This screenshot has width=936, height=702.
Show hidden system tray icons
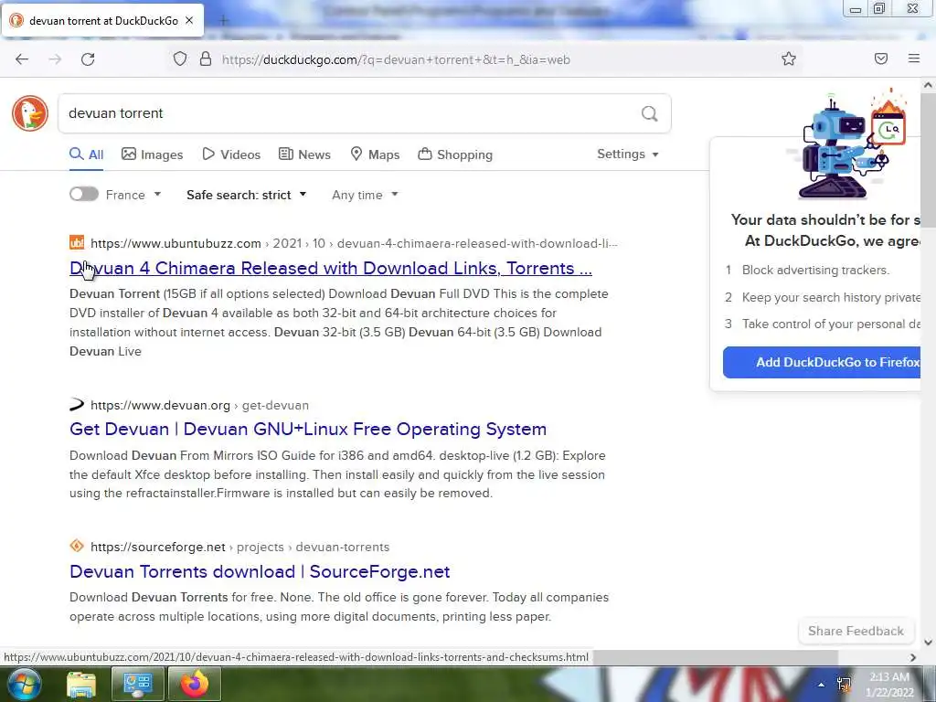tap(822, 685)
